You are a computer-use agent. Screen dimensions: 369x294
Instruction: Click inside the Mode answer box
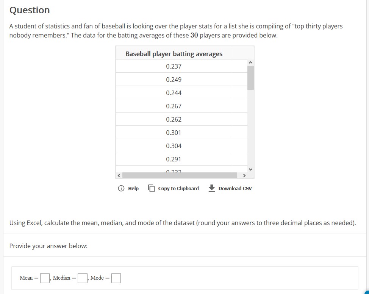point(116,278)
